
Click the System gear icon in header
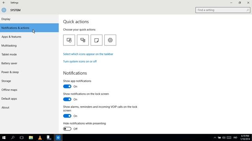pyautogui.click(x=4, y=10)
